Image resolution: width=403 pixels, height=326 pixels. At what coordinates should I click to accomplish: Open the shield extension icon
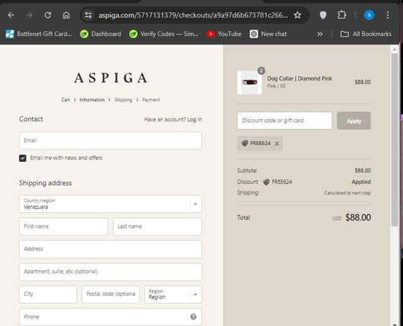click(323, 15)
